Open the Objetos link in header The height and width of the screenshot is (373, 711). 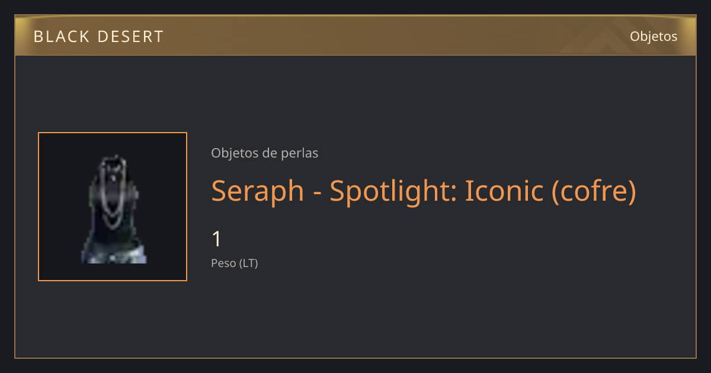point(654,36)
